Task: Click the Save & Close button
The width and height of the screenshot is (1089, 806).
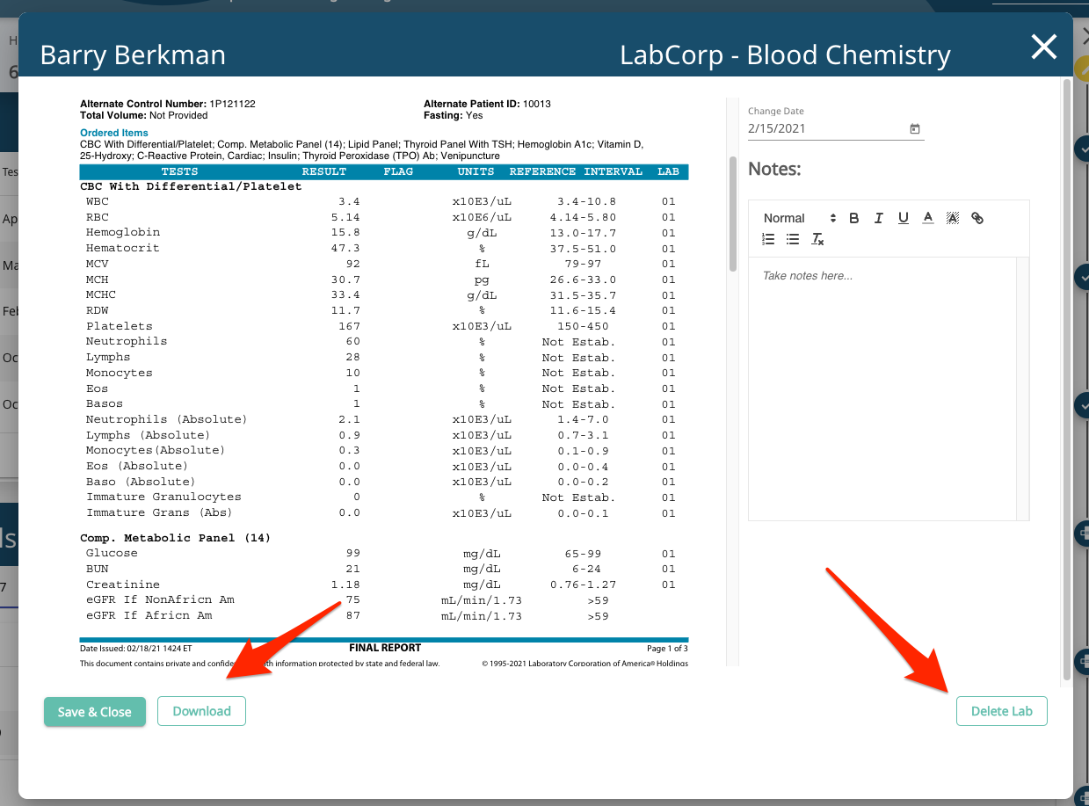Action: coord(94,711)
